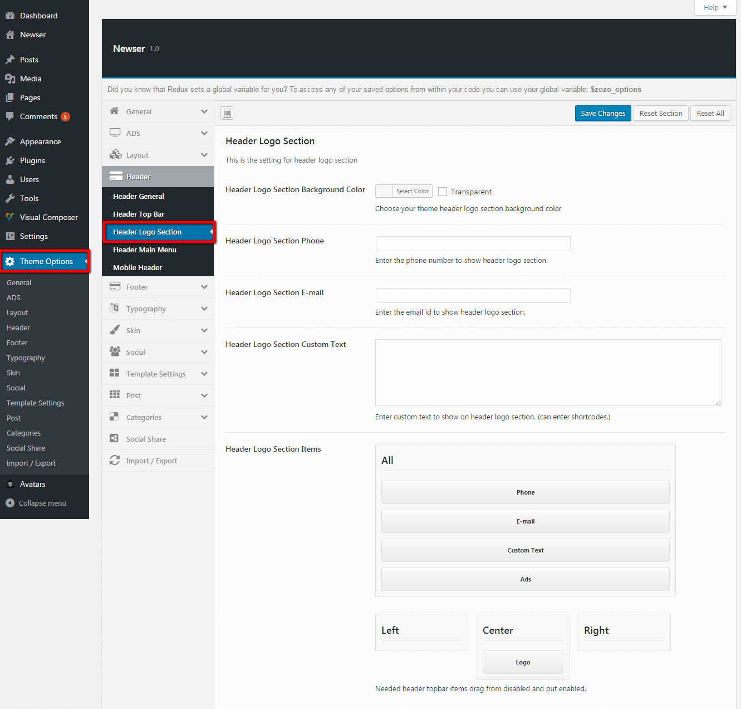Click the Dashboard gauge icon
741x709 pixels.
coord(10,16)
